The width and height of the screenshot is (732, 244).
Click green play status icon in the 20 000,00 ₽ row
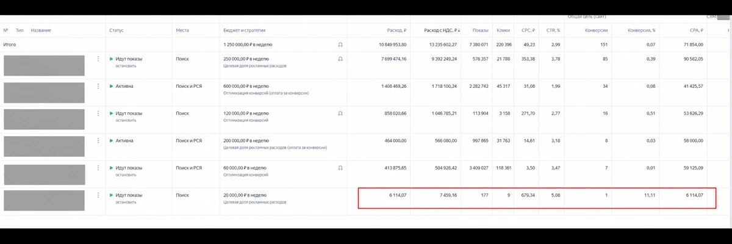click(112, 195)
